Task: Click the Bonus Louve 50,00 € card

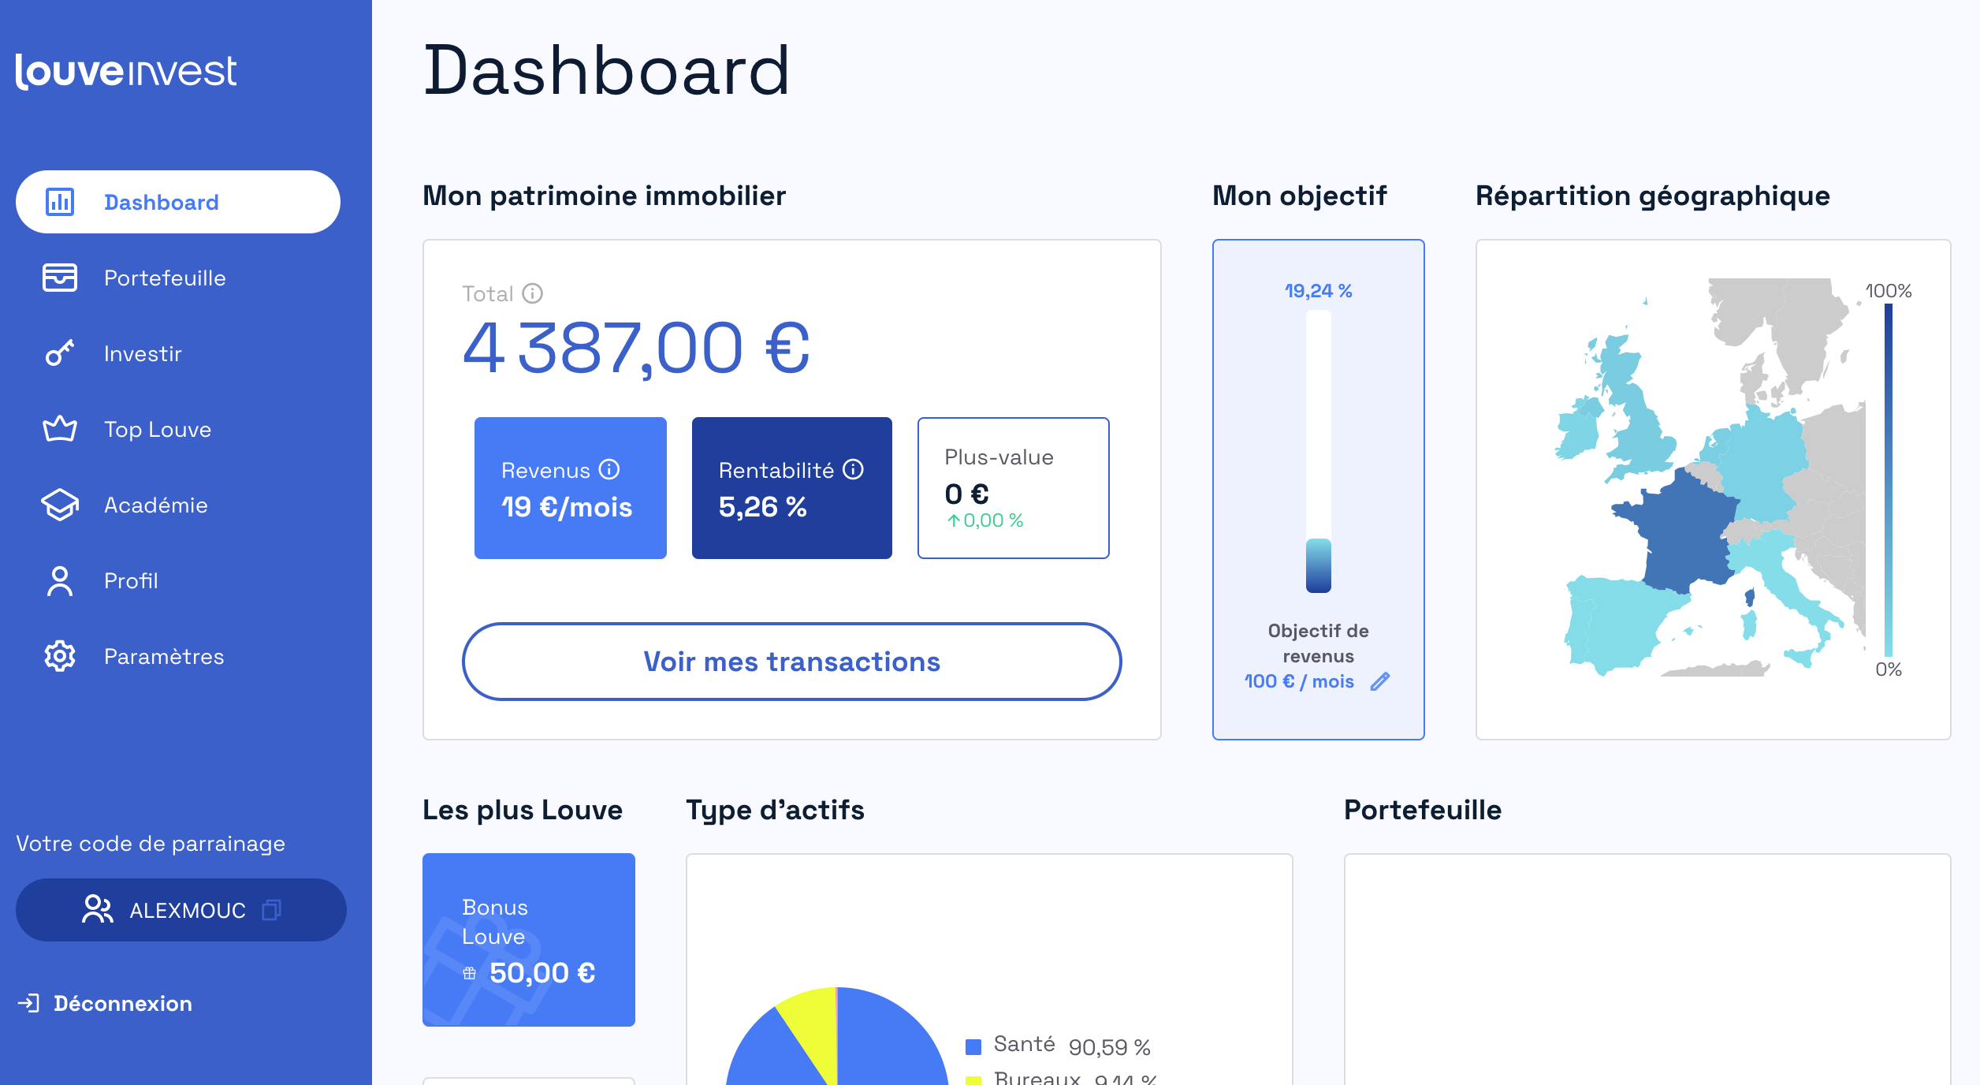Action: (529, 940)
